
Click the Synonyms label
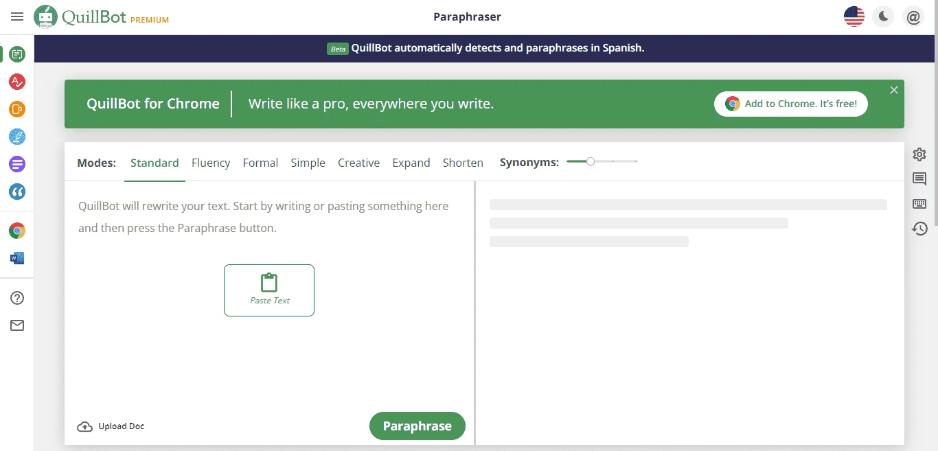(529, 163)
